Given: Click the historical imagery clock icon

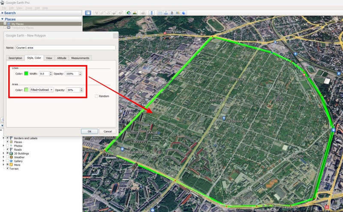Looking at the screenshot, I should pyautogui.click(x=129, y=13).
